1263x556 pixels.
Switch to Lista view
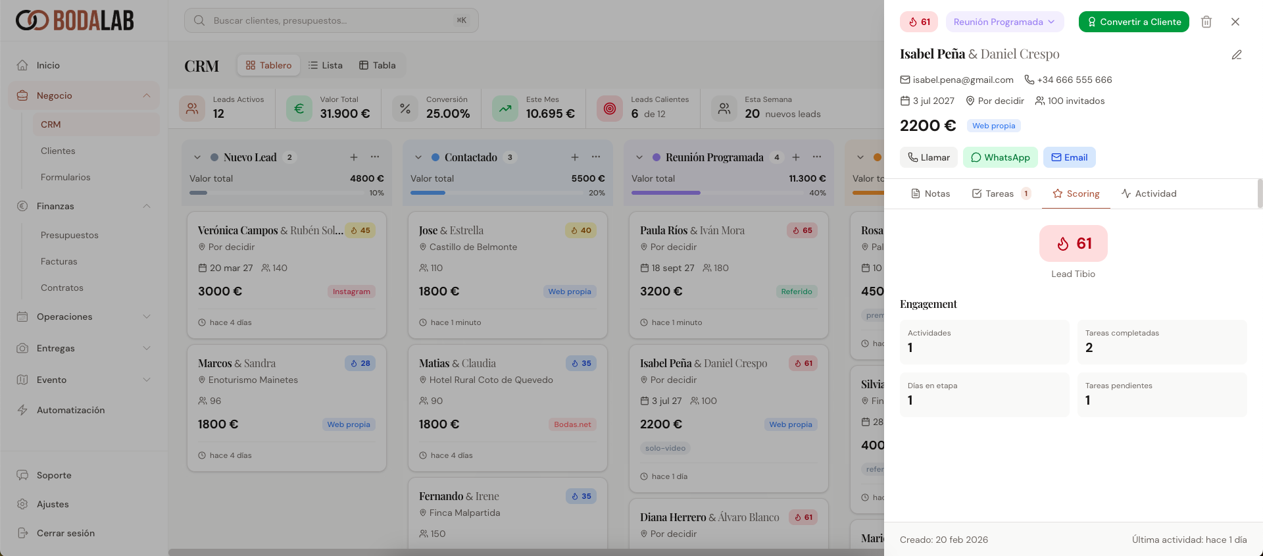point(326,65)
